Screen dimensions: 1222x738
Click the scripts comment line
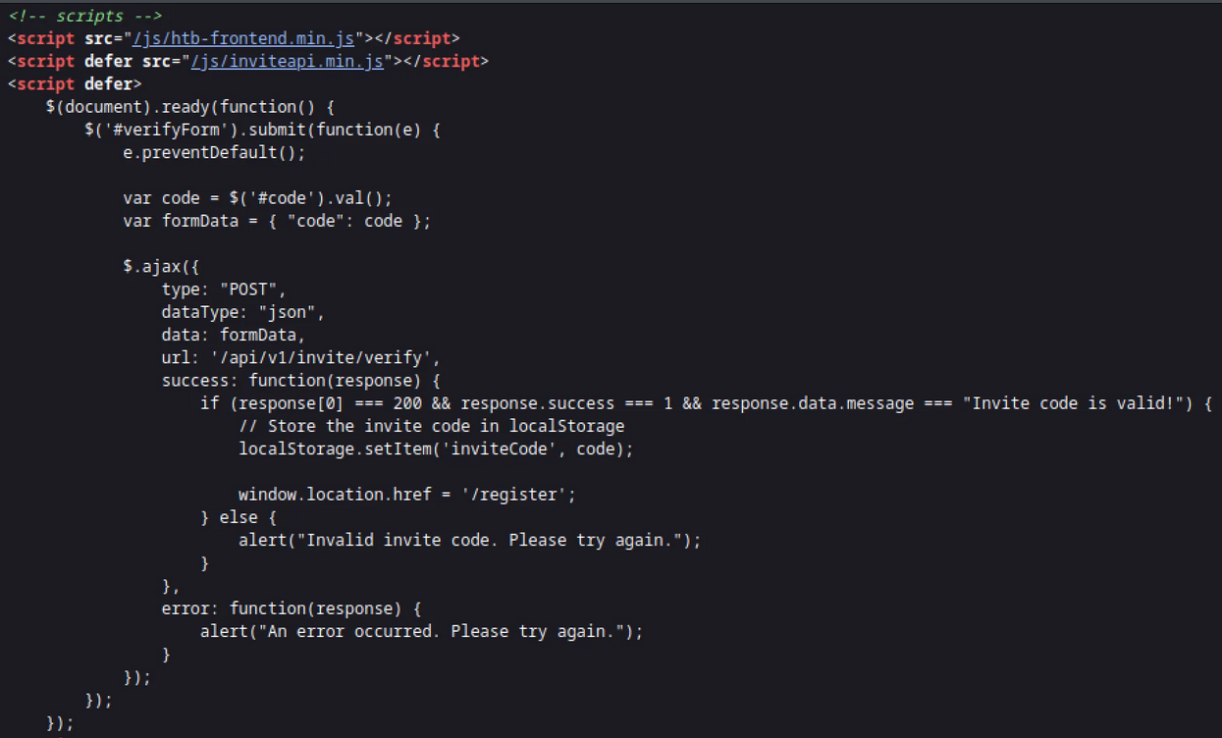click(86, 16)
